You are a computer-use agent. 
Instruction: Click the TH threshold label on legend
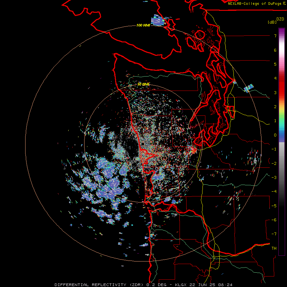274,248
